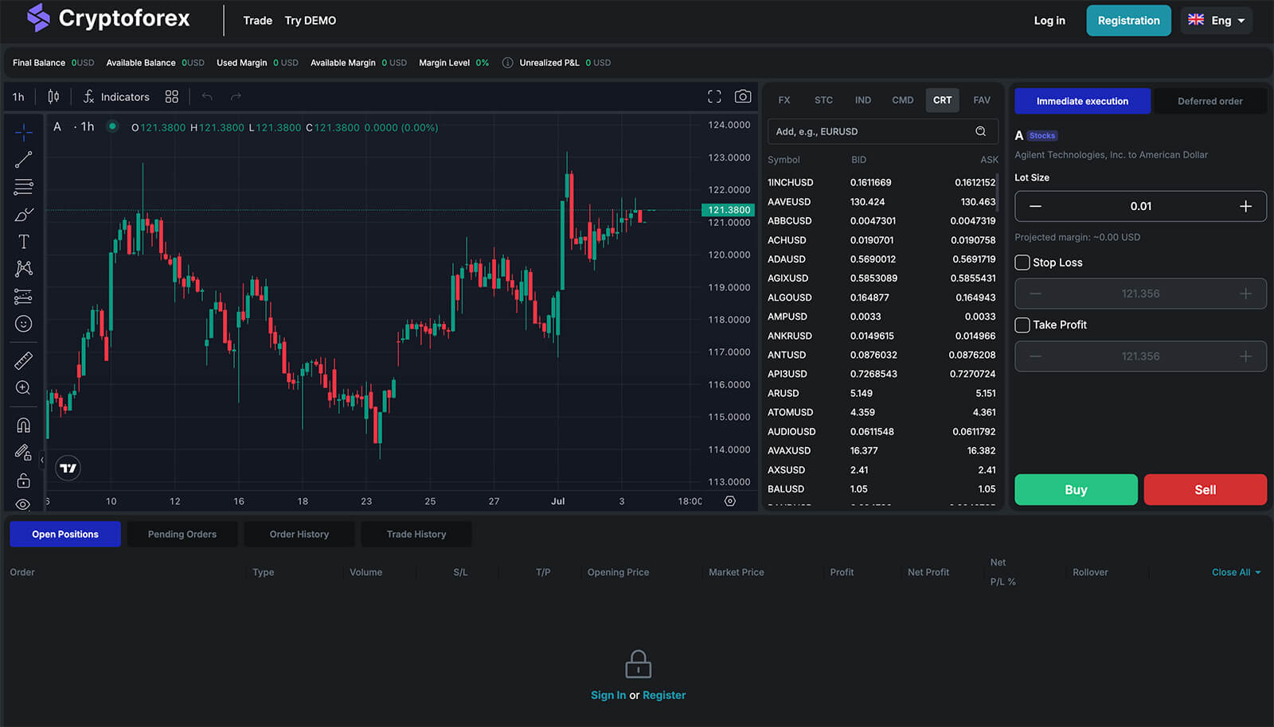Click the green Buy button
This screenshot has width=1274, height=727.
(x=1075, y=490)
